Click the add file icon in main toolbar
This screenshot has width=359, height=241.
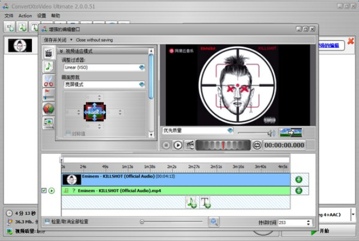coord(9,27)
